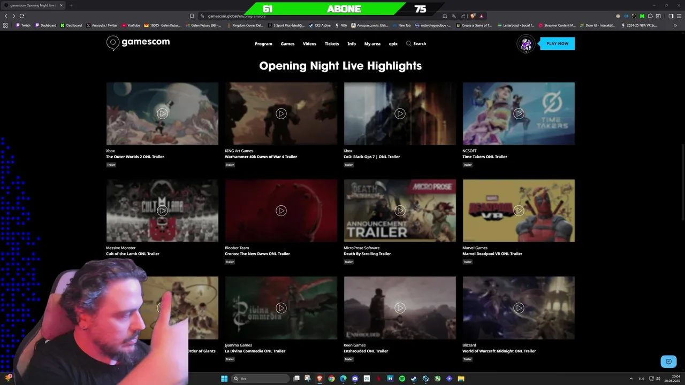Select the gamescom Opening Night Live tab

click(32, 5)
